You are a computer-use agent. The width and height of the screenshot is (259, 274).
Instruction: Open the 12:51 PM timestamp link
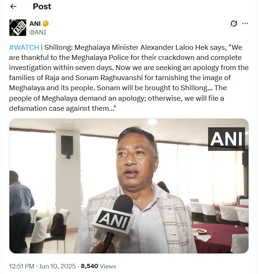click(21, 266)
